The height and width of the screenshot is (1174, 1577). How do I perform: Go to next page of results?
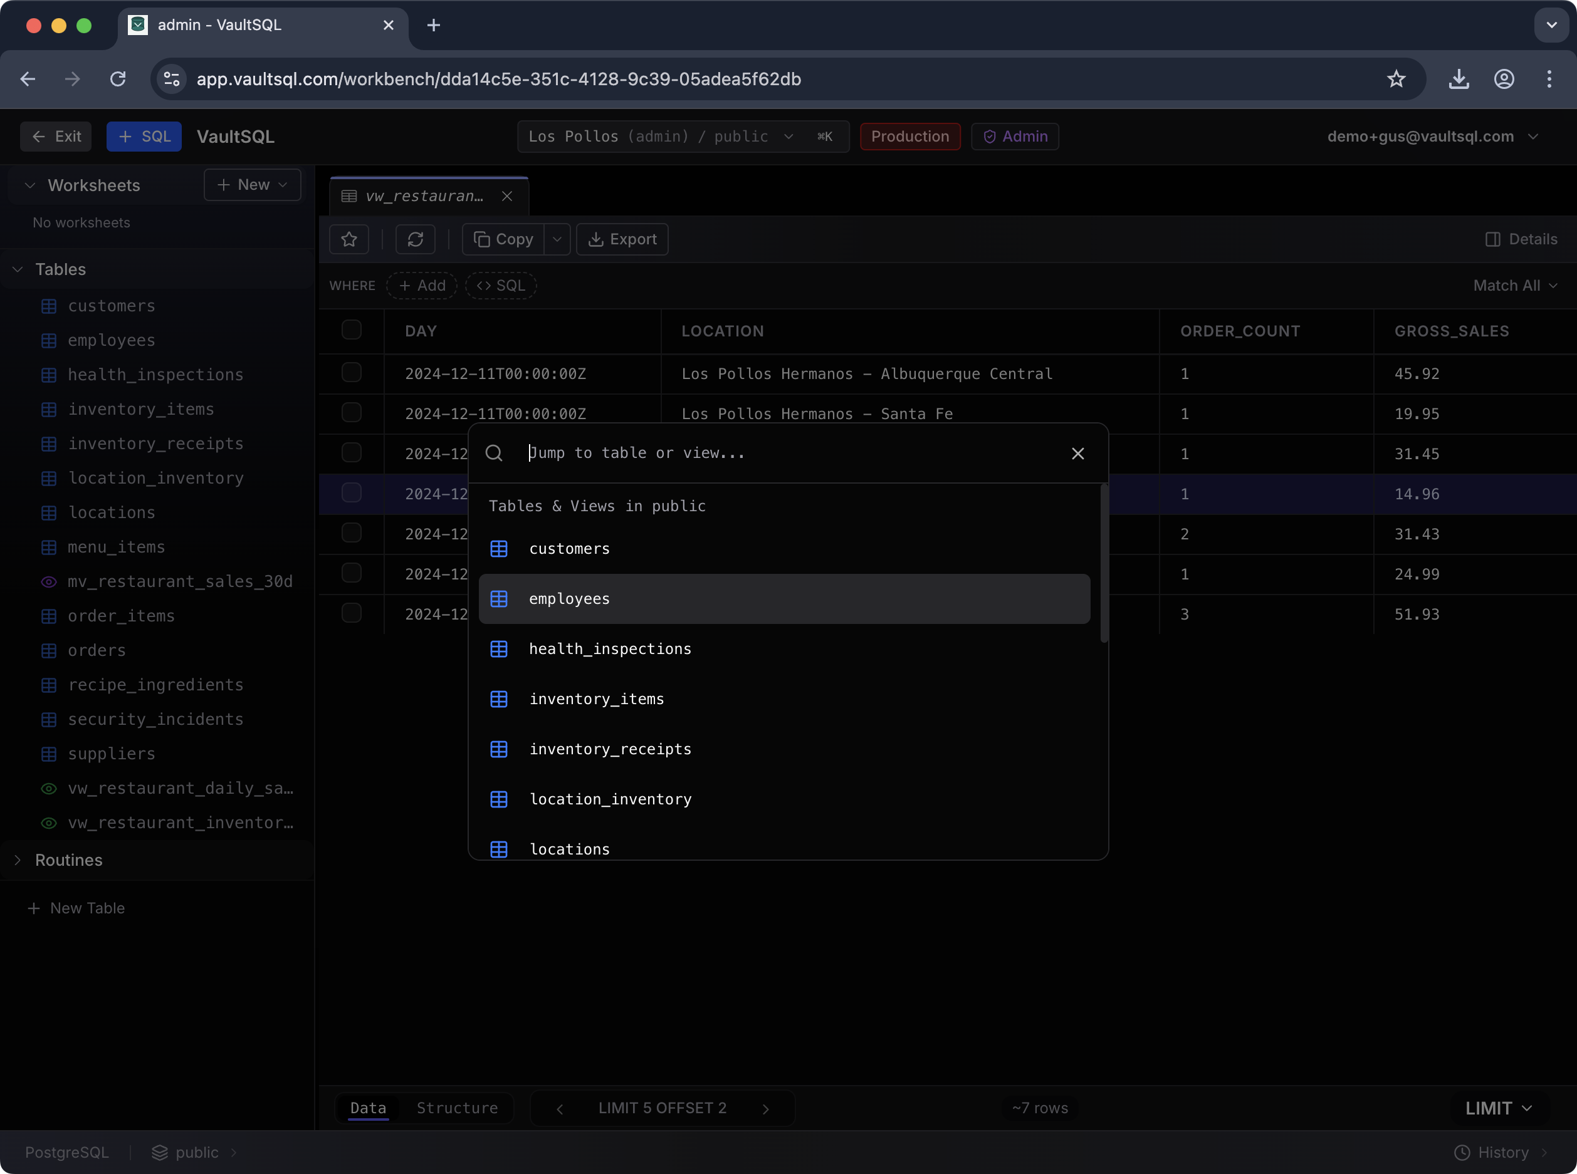[x=766, y=1109]
